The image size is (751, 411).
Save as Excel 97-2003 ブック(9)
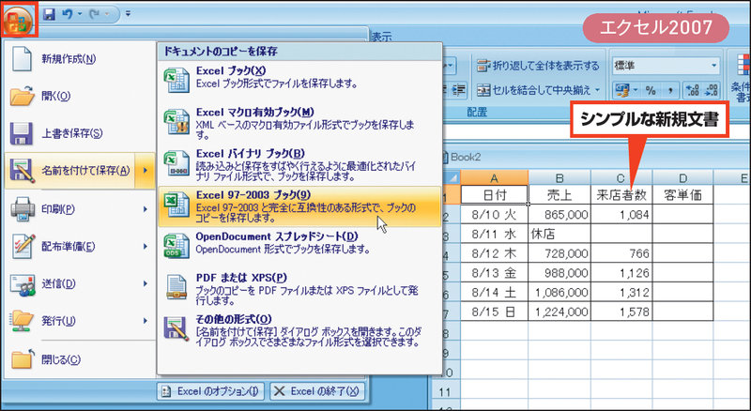point(299,206)
